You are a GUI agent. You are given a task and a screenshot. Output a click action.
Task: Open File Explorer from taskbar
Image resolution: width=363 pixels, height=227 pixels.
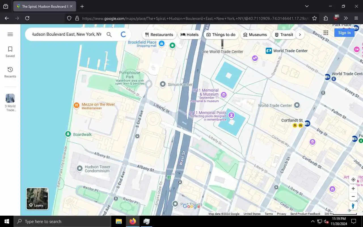(119, 221)
